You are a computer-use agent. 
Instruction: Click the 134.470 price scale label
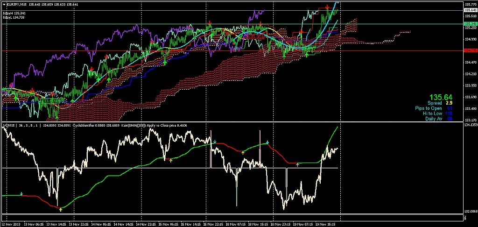pyautogui.click(x=471, y=62)
